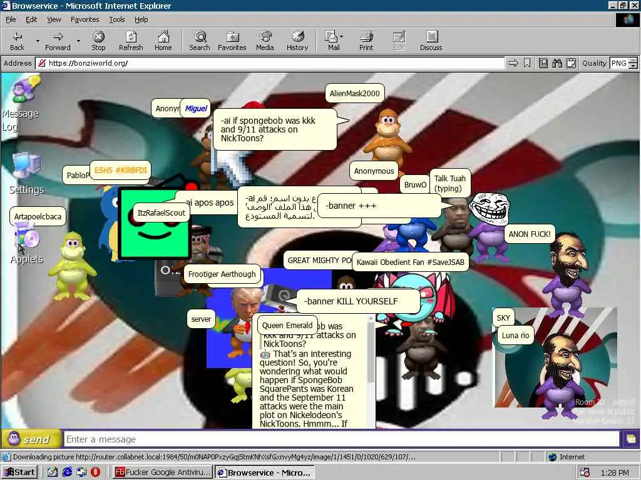
Task: Click the send button
Action: [31, 439]
